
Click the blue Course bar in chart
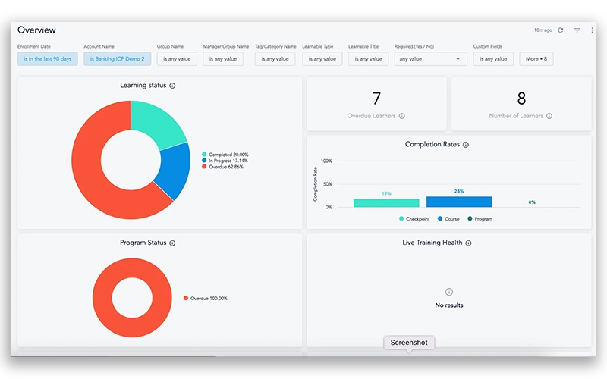pos(459,202)
